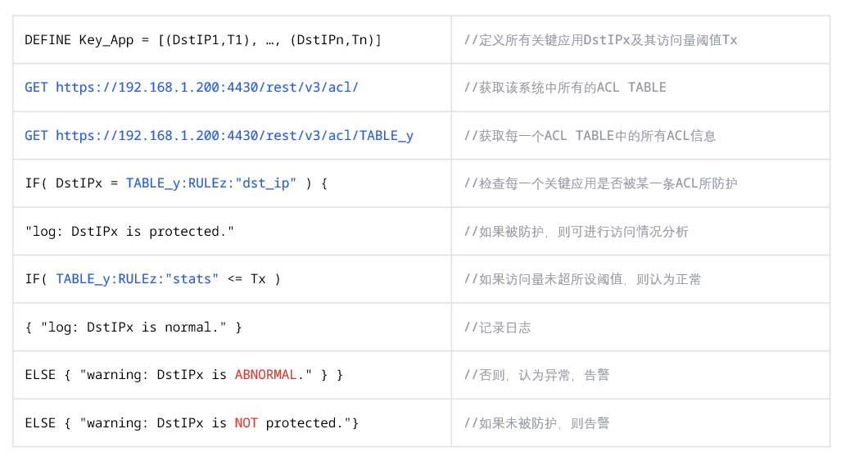Click the IF( DstIPx = text

[71, 183]
